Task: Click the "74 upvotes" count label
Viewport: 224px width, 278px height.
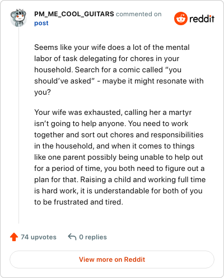Action: coord(39,237)
